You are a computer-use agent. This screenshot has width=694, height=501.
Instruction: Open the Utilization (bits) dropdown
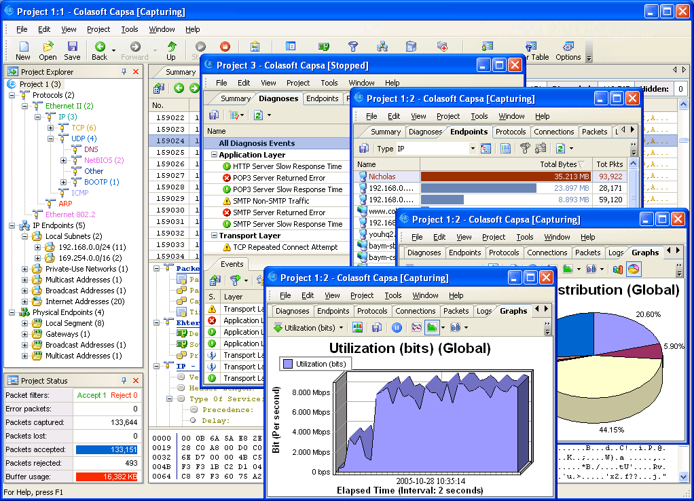341,328
